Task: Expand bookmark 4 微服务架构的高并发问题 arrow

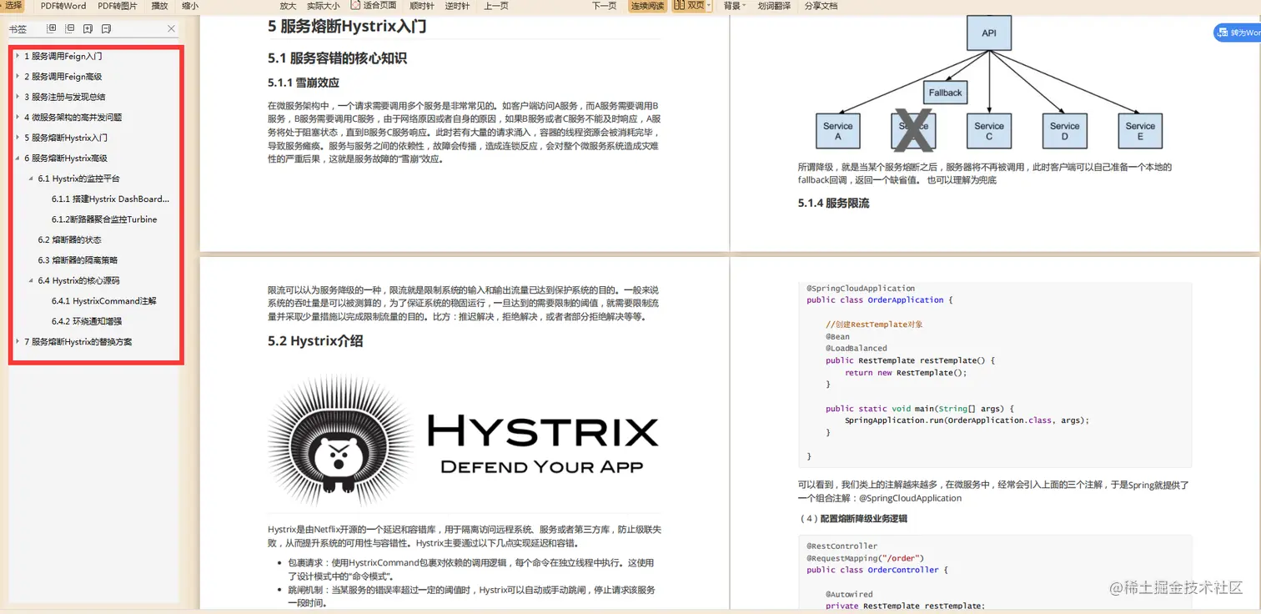Action: 18,117
